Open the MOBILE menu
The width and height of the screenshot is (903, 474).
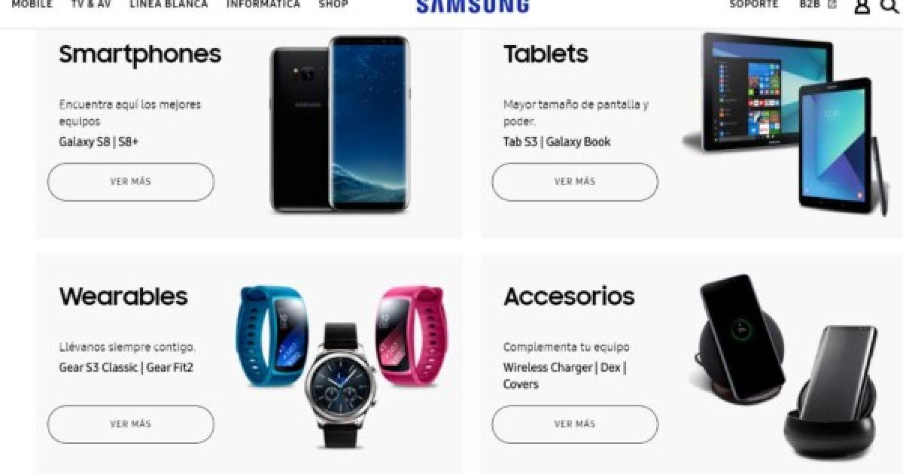click(x=32, y=4)
